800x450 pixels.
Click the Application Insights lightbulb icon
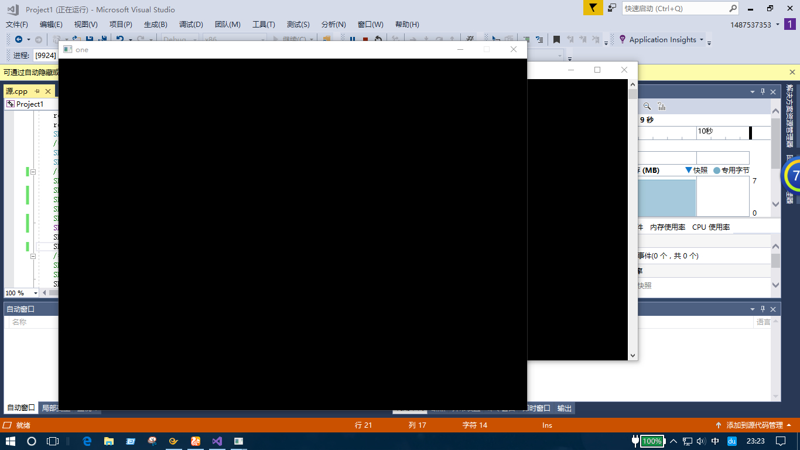tap(622, 39)
